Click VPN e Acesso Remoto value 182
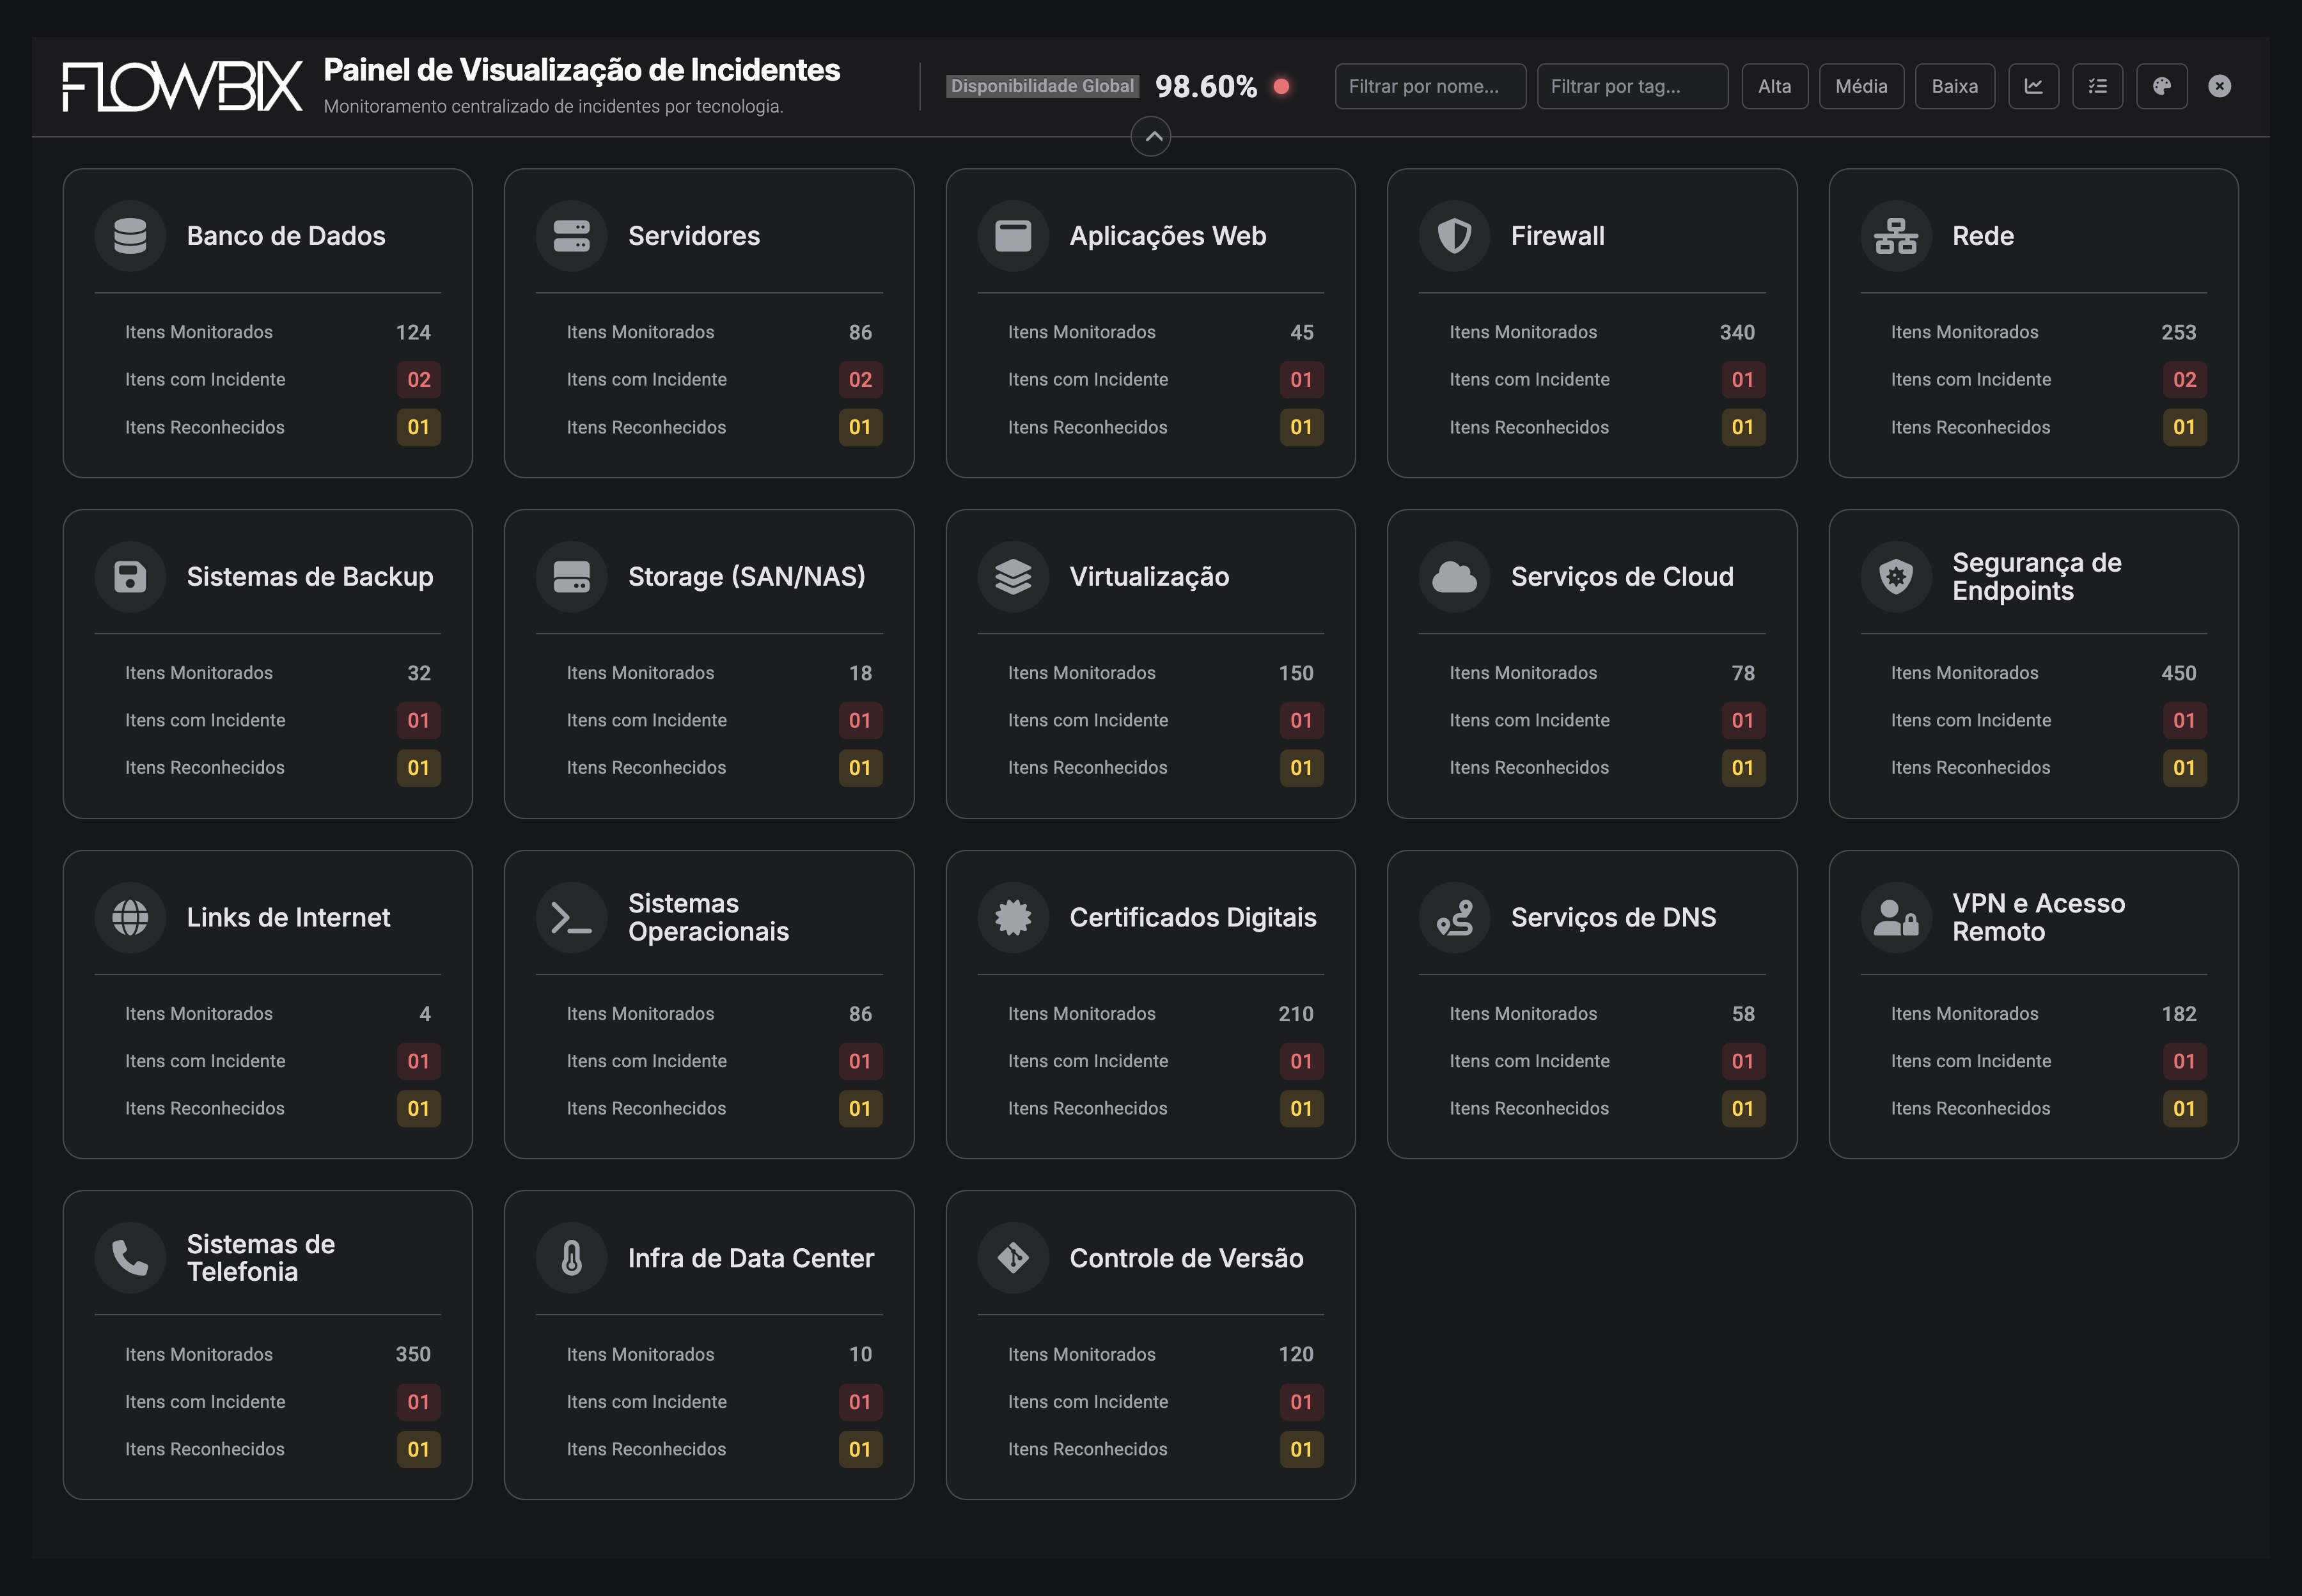 2179,1014
